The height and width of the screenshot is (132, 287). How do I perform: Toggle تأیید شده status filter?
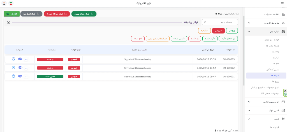210,39
